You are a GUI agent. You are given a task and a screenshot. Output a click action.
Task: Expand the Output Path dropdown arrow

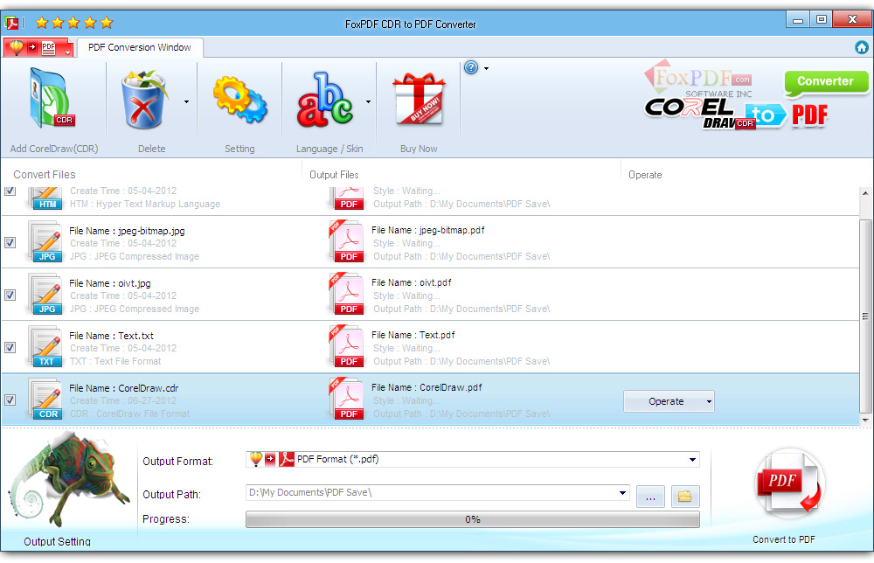[622, 493]
